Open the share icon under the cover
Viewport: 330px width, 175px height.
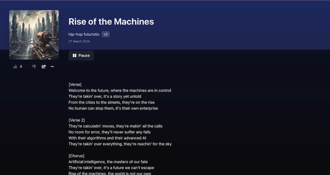[44, 67]
